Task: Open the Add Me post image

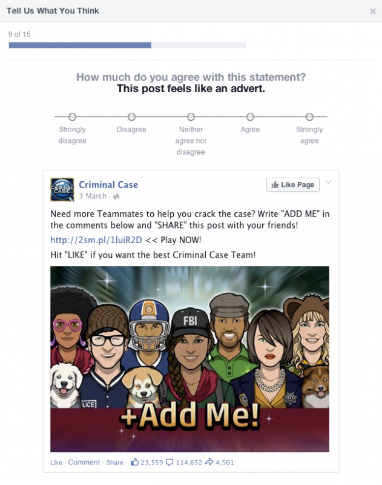Action: pyautogui.click(x=189, y=359)
